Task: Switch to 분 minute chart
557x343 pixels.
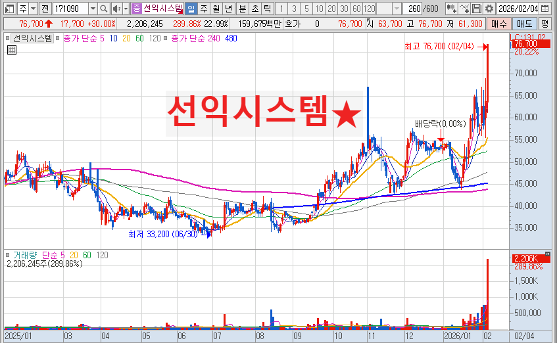Action: [x=243, y=9]
